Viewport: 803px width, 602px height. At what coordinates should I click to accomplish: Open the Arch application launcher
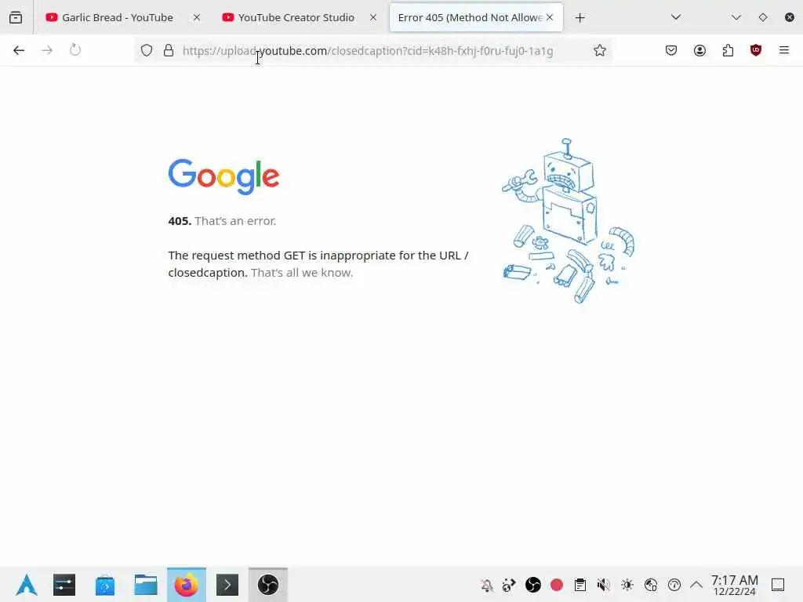(26, 585)
